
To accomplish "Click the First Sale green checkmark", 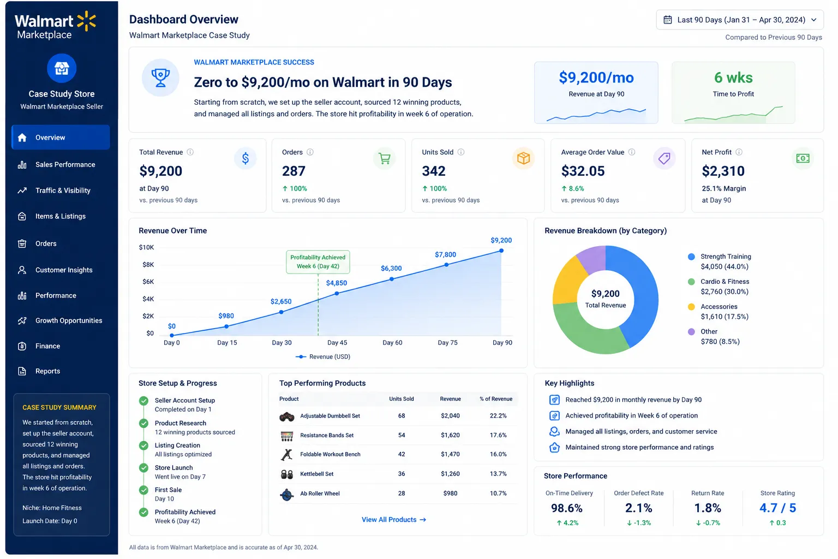I will (x=144, y=490).
